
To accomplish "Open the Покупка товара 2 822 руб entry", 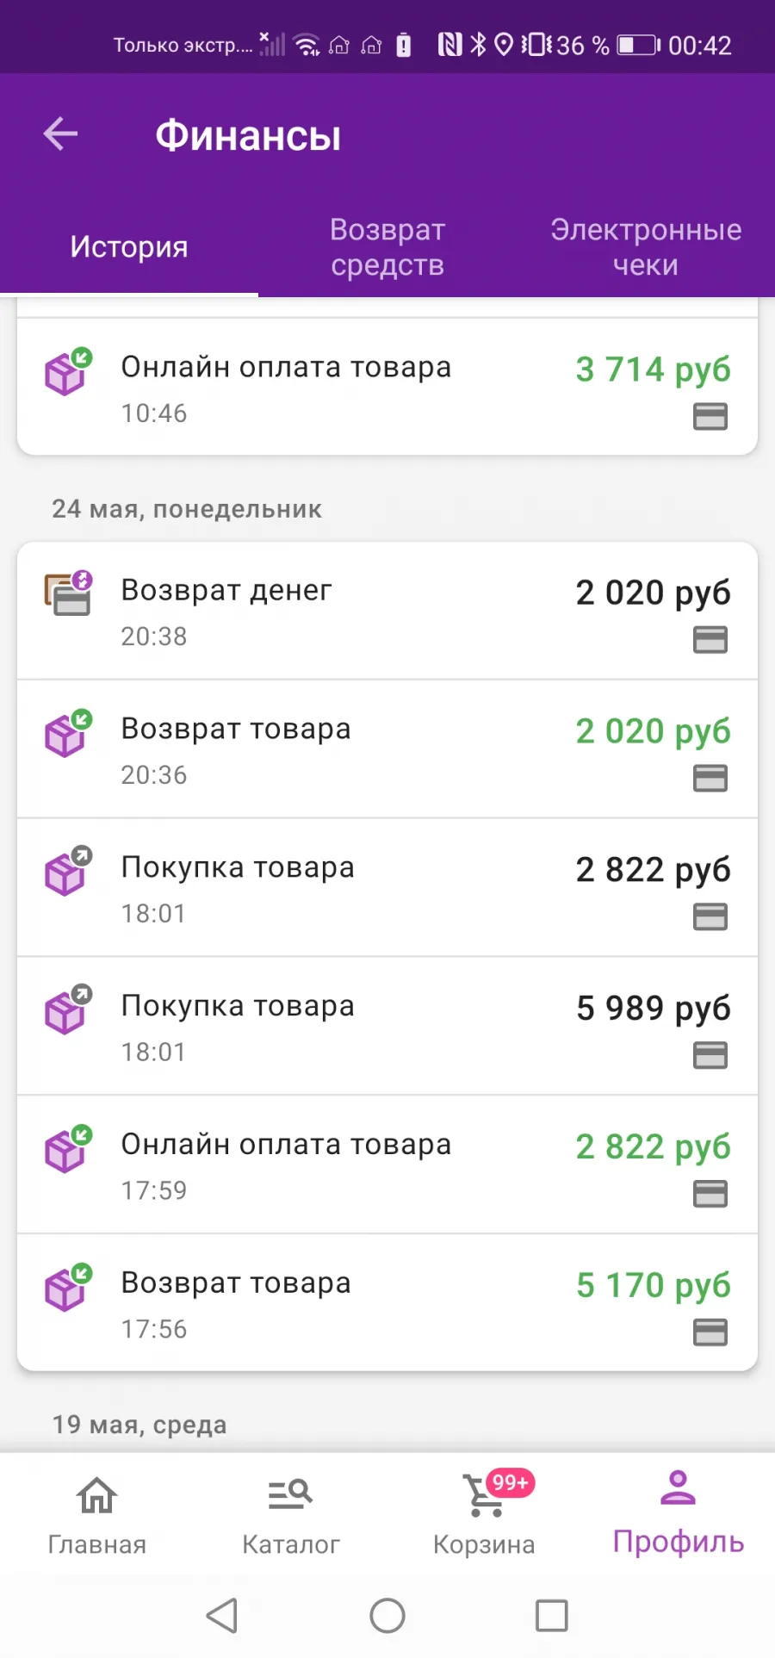I will pos(387,887).
